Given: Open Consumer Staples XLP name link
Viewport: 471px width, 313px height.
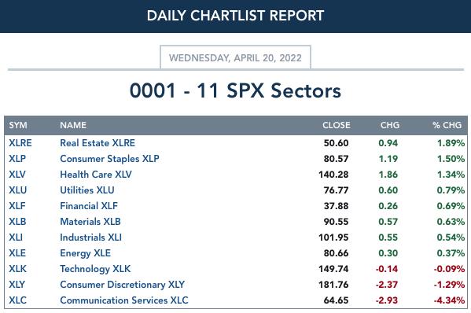Looking at the screenshot, I should (x=109, y=159).
